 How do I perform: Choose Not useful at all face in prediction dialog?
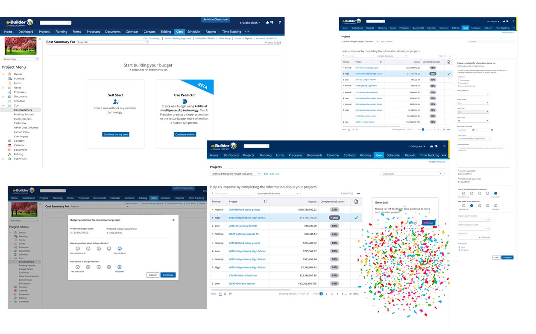coord(78,267)
